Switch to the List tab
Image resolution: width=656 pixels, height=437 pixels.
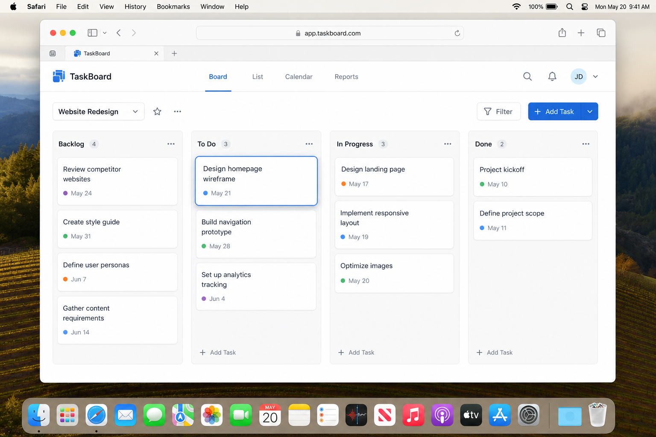[258, 77]
